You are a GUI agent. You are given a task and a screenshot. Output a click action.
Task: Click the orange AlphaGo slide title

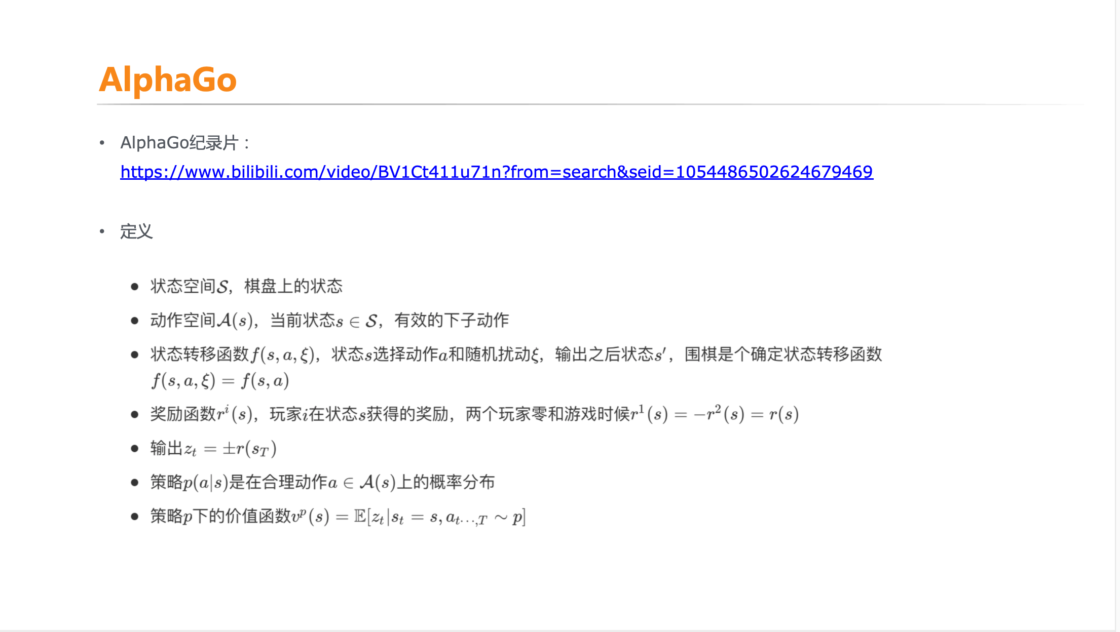(168, 80)
